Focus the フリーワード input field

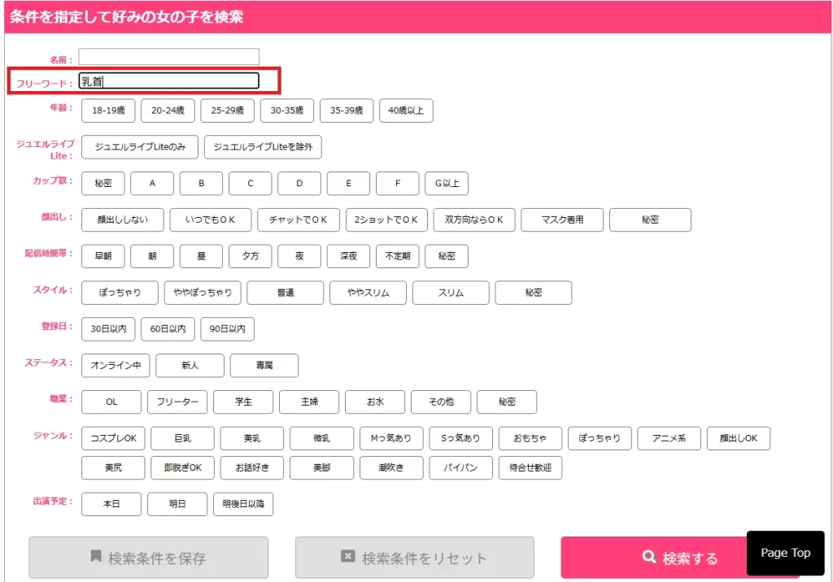[x=168, y=80]
